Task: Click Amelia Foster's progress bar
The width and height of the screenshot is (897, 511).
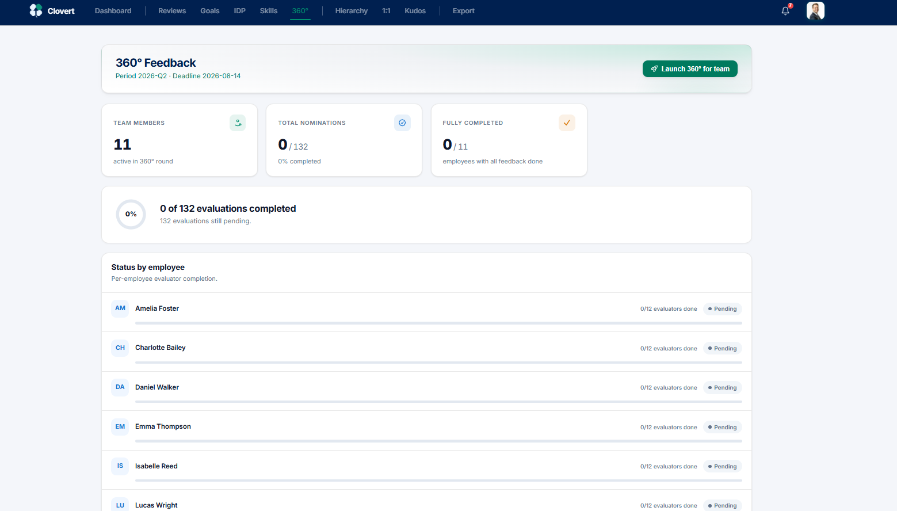Action: [438, 323]
